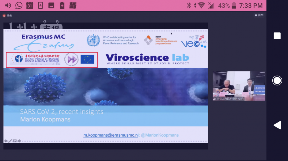Tap the Bluetooth status icon
The width and height of the screenshot is (288, 161).
point(189,5)
